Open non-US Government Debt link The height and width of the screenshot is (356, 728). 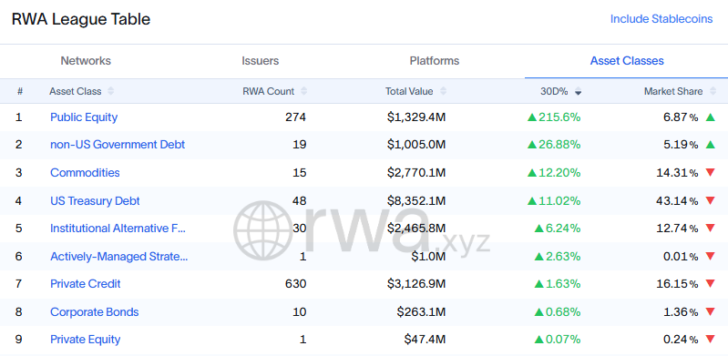[x=118, y=145]
